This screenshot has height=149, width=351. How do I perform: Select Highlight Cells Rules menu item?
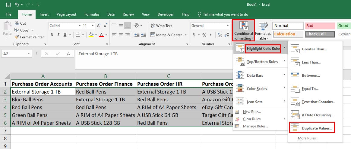(260, 48)
